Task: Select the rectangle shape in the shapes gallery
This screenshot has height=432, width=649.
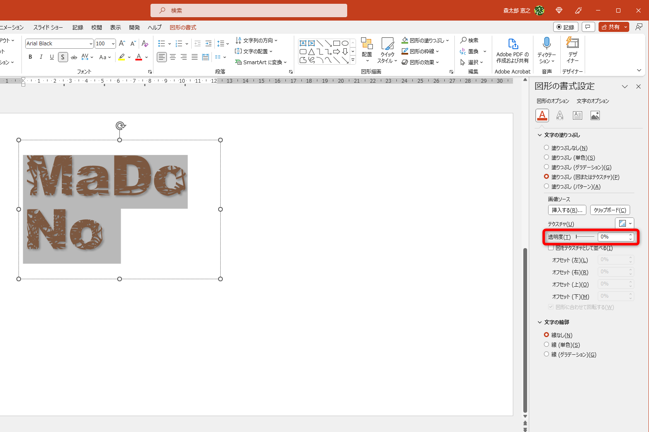Action: coord(337,43)
